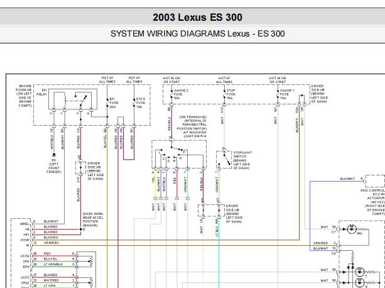Screen dimensions: 385x288
Task: Select the 'GAUGE 1 FUSE 10A' label
Action: pos(287,94)
